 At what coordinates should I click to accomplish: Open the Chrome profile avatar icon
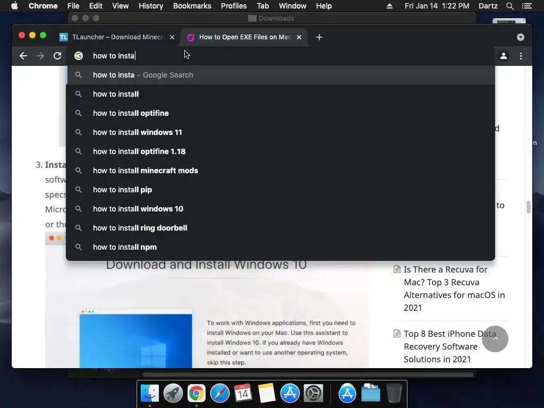tap(504, 56)
